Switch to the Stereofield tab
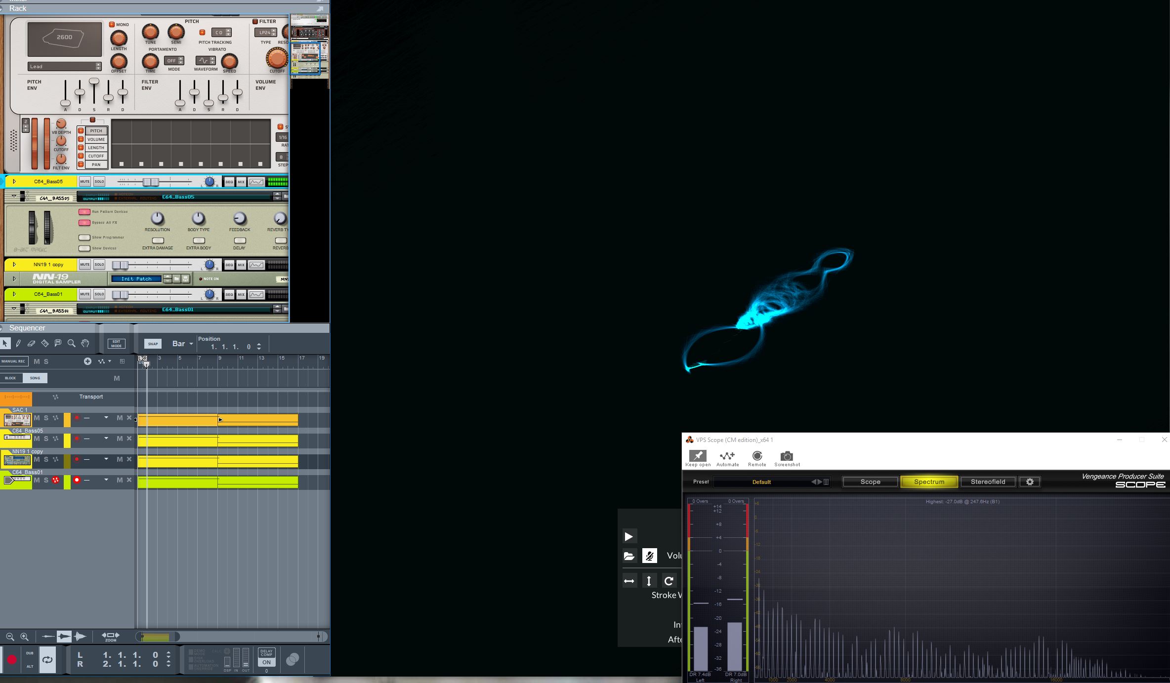 [x=988, y=482]
